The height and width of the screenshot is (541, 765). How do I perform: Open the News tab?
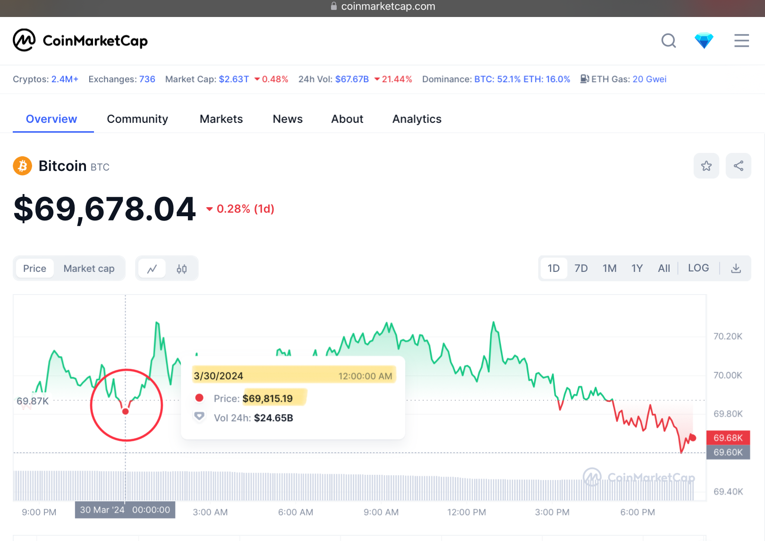(288, 119)
